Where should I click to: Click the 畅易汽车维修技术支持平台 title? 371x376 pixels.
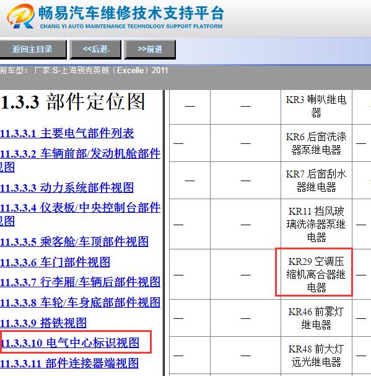point(131,13)
